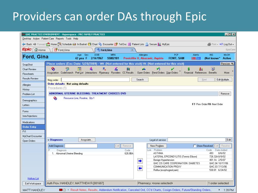Check drug Interactions icon

(91, 71)
